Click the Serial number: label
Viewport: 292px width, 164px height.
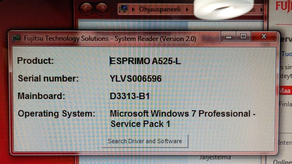click(48, 78)
